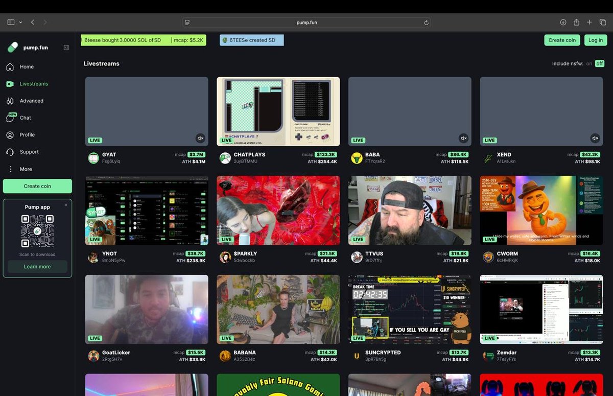Click the GoatLicker coin avatar

coord(93,356)
